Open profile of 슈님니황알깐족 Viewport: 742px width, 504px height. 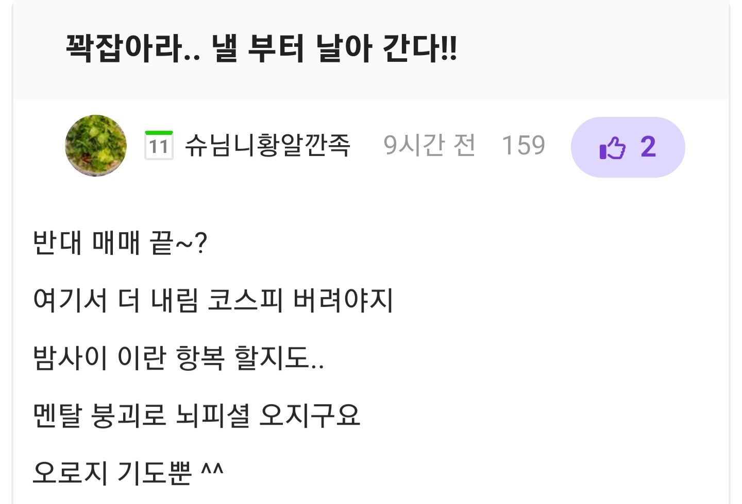tap(268, 145)
